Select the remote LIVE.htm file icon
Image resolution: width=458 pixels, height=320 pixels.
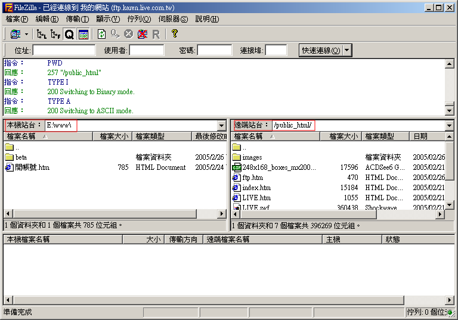point(236,198)
